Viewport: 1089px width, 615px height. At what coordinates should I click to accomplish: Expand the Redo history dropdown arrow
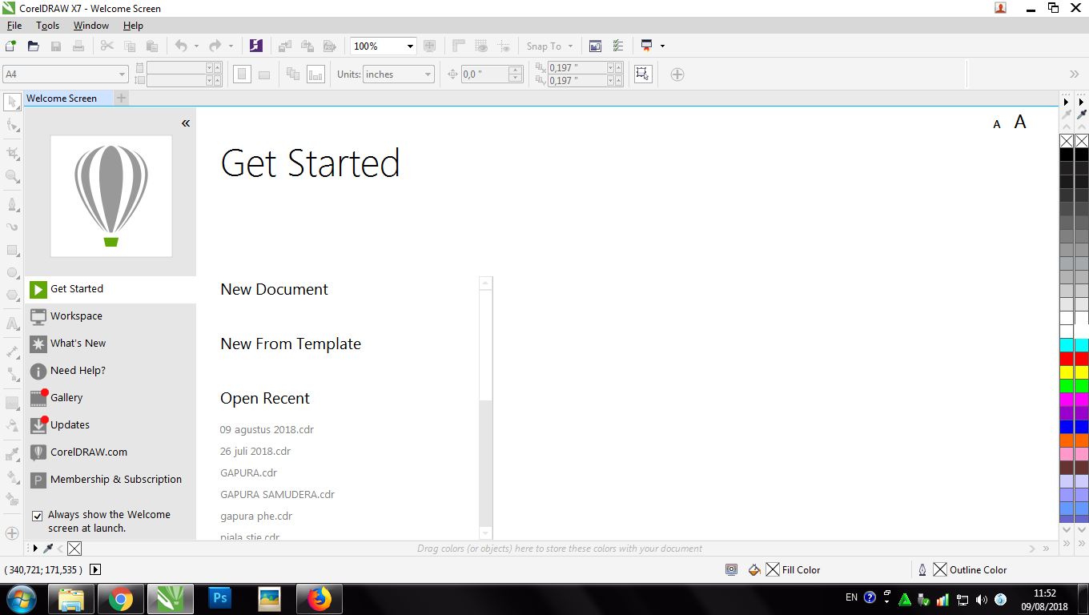[x=231, y=46]
